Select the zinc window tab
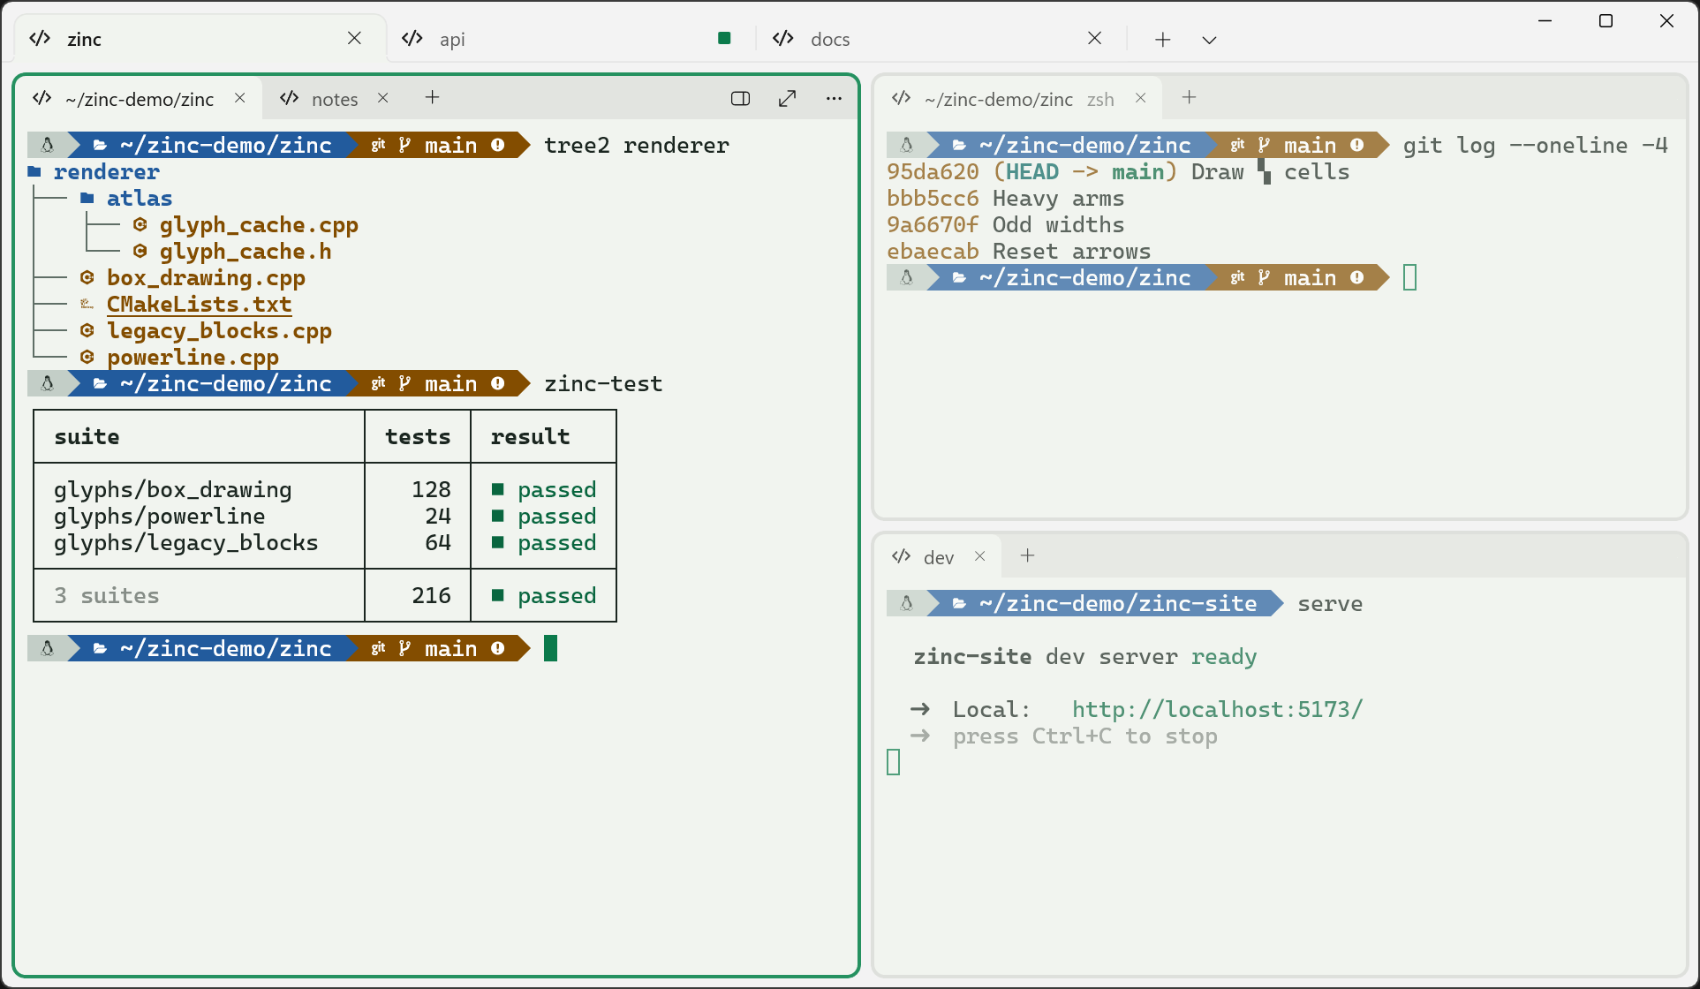This screenshot has width=1700, height=989. point(199,39)
